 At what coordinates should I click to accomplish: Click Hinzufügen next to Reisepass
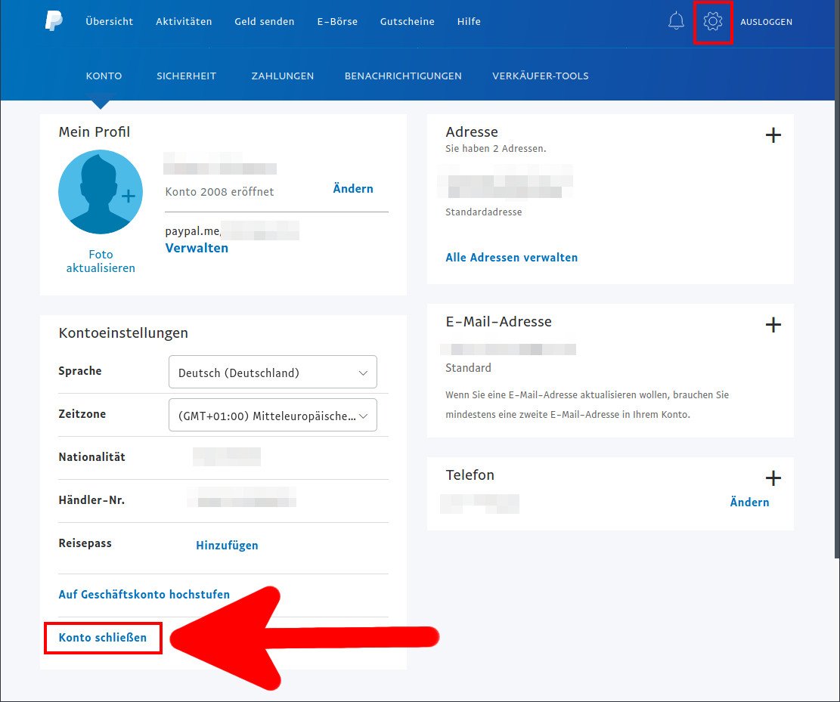pyautogui.click(x=227, y=545)
